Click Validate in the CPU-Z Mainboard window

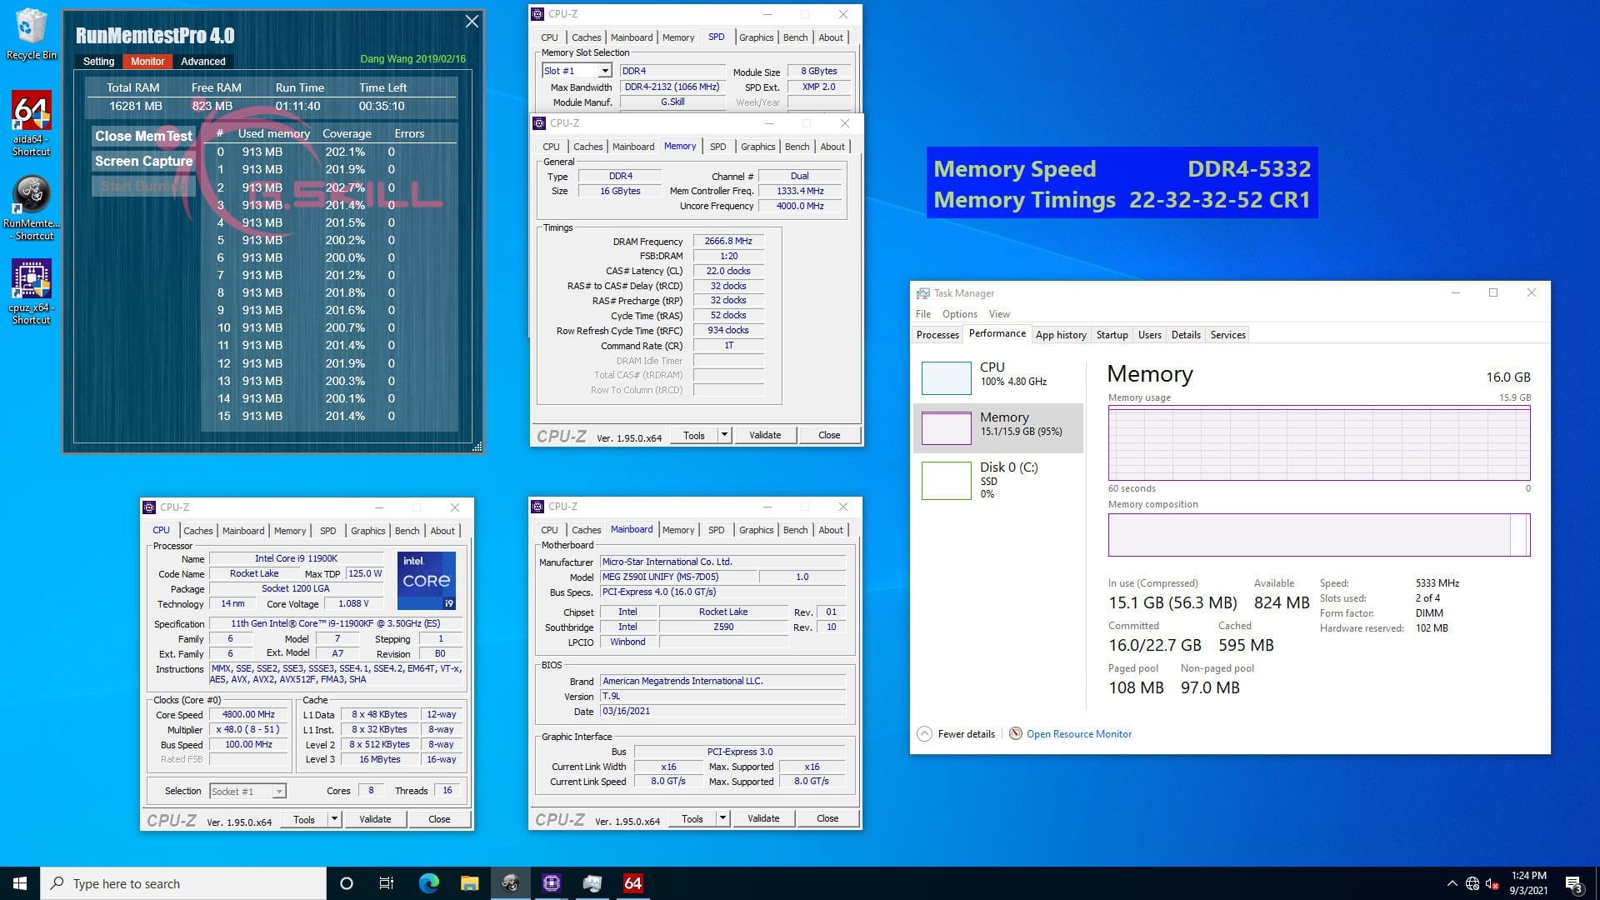[762, 818]
